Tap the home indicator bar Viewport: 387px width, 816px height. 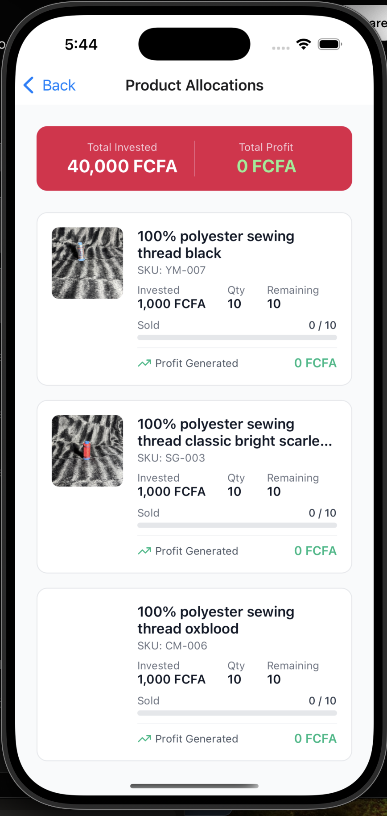pos(194,786)
